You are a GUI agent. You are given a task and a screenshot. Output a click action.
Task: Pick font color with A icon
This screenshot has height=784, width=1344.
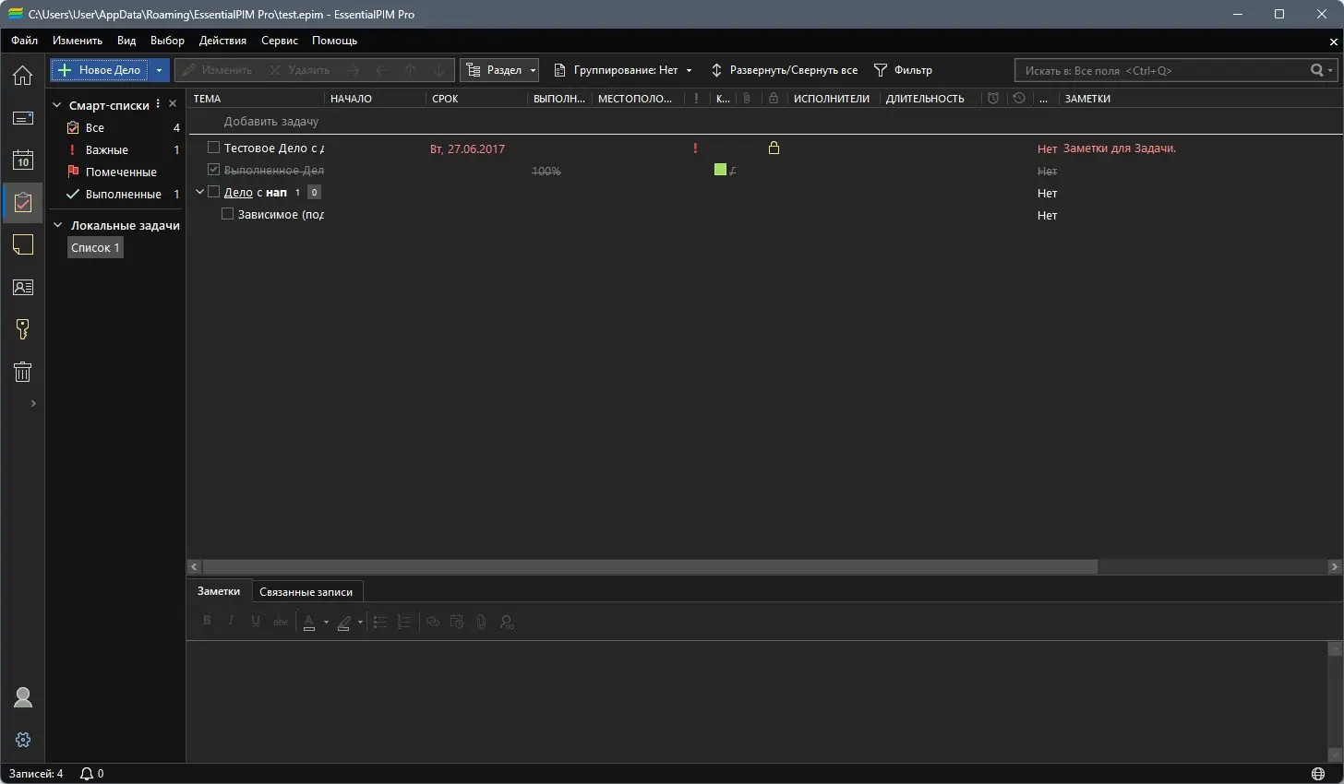point(309,623)
